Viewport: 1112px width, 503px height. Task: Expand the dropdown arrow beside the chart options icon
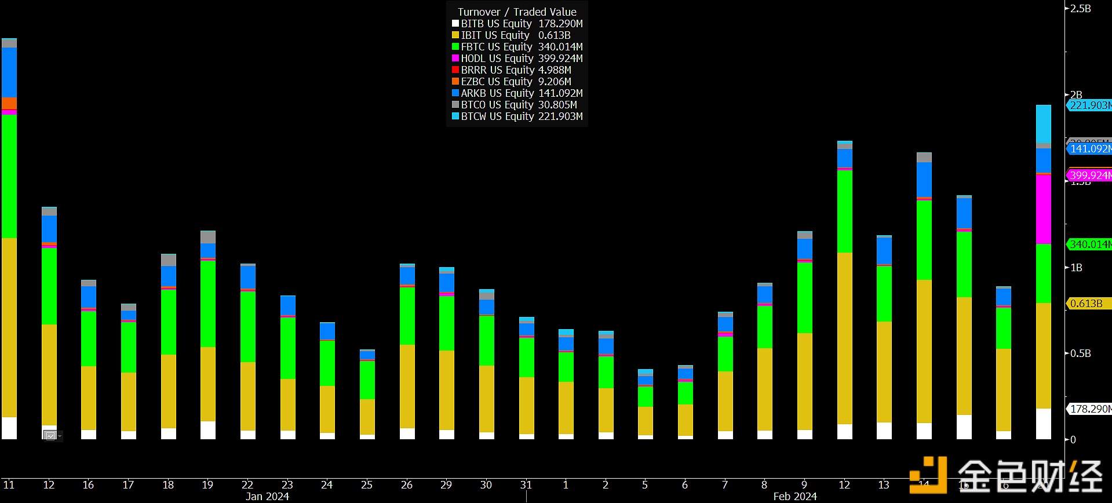pos(60,436)
